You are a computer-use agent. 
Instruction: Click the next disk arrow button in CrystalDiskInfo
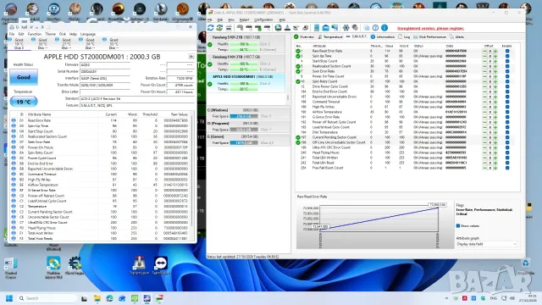191,56
